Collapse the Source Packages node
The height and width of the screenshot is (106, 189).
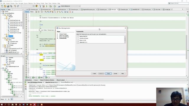point(3,38)
